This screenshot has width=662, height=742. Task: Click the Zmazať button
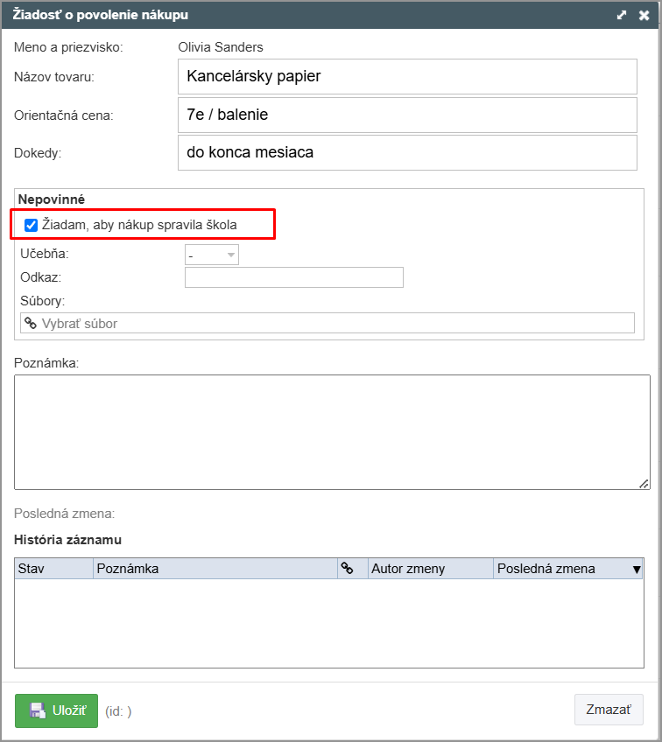pyautogui.click(x=609, y=710)
